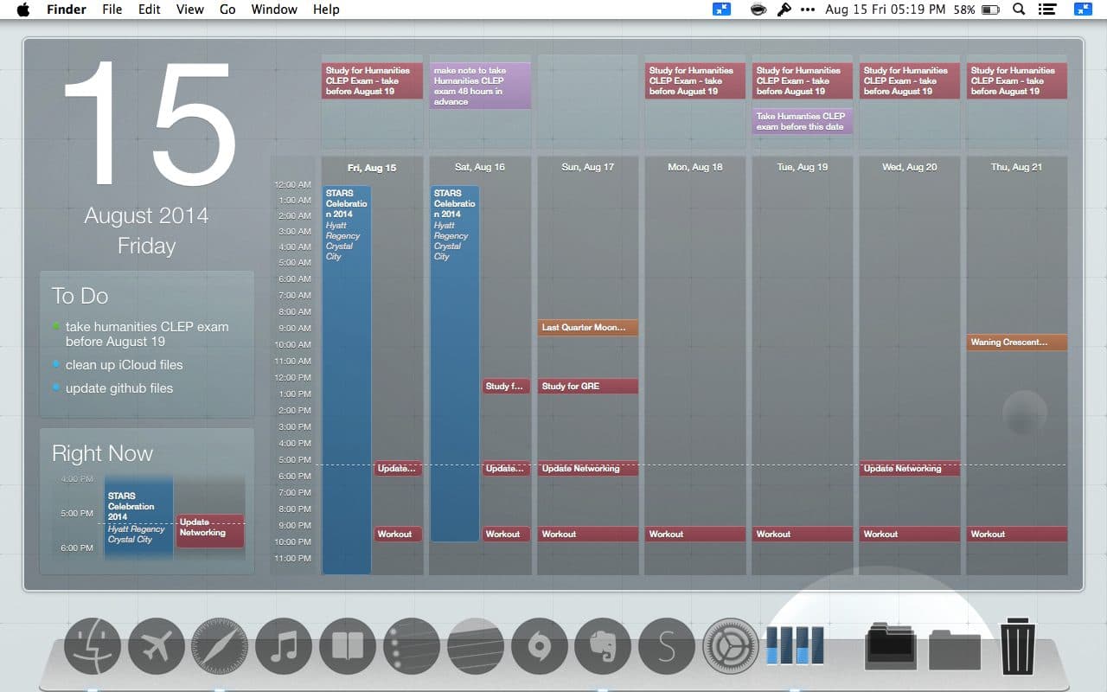
Task: Open the Trash in the dock
Action: pyautogui.click(x=1018, y=646)
